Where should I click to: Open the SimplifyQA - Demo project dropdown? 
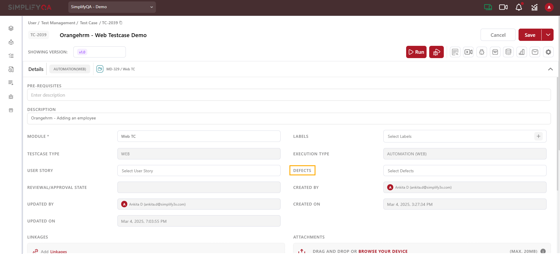coord(112,7)
